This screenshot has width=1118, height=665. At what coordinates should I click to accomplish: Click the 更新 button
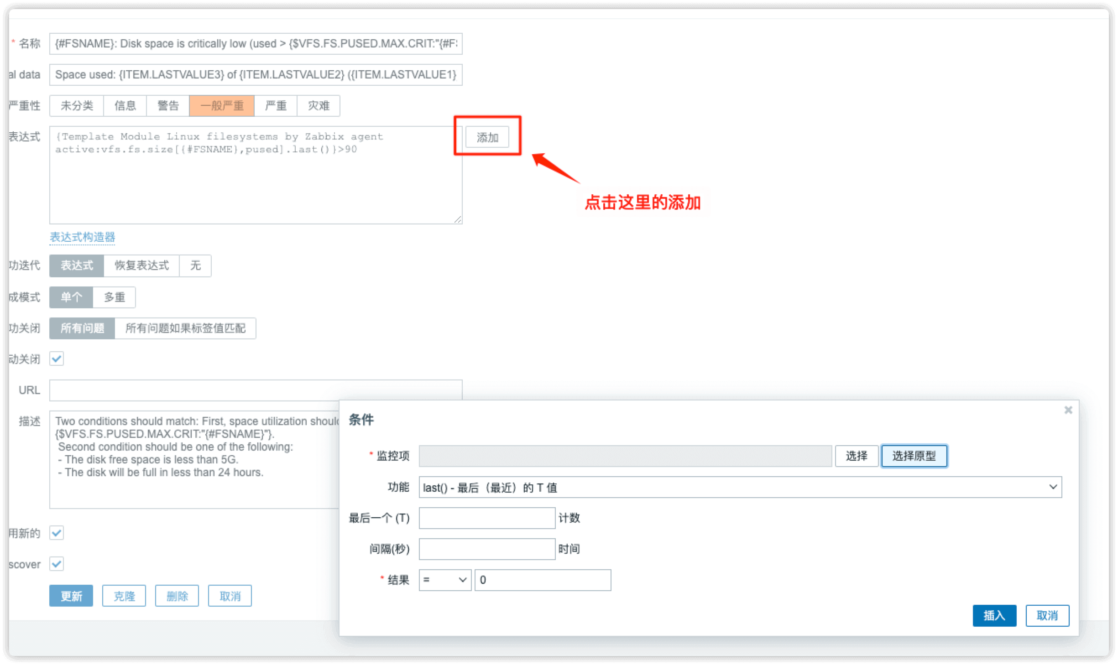pyautogui.click(x=71, y=596)
